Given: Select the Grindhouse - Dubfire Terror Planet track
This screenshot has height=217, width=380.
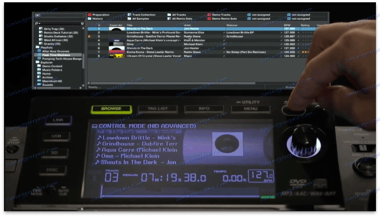Looking at the screenshot, I should click(x=154, y=37).
